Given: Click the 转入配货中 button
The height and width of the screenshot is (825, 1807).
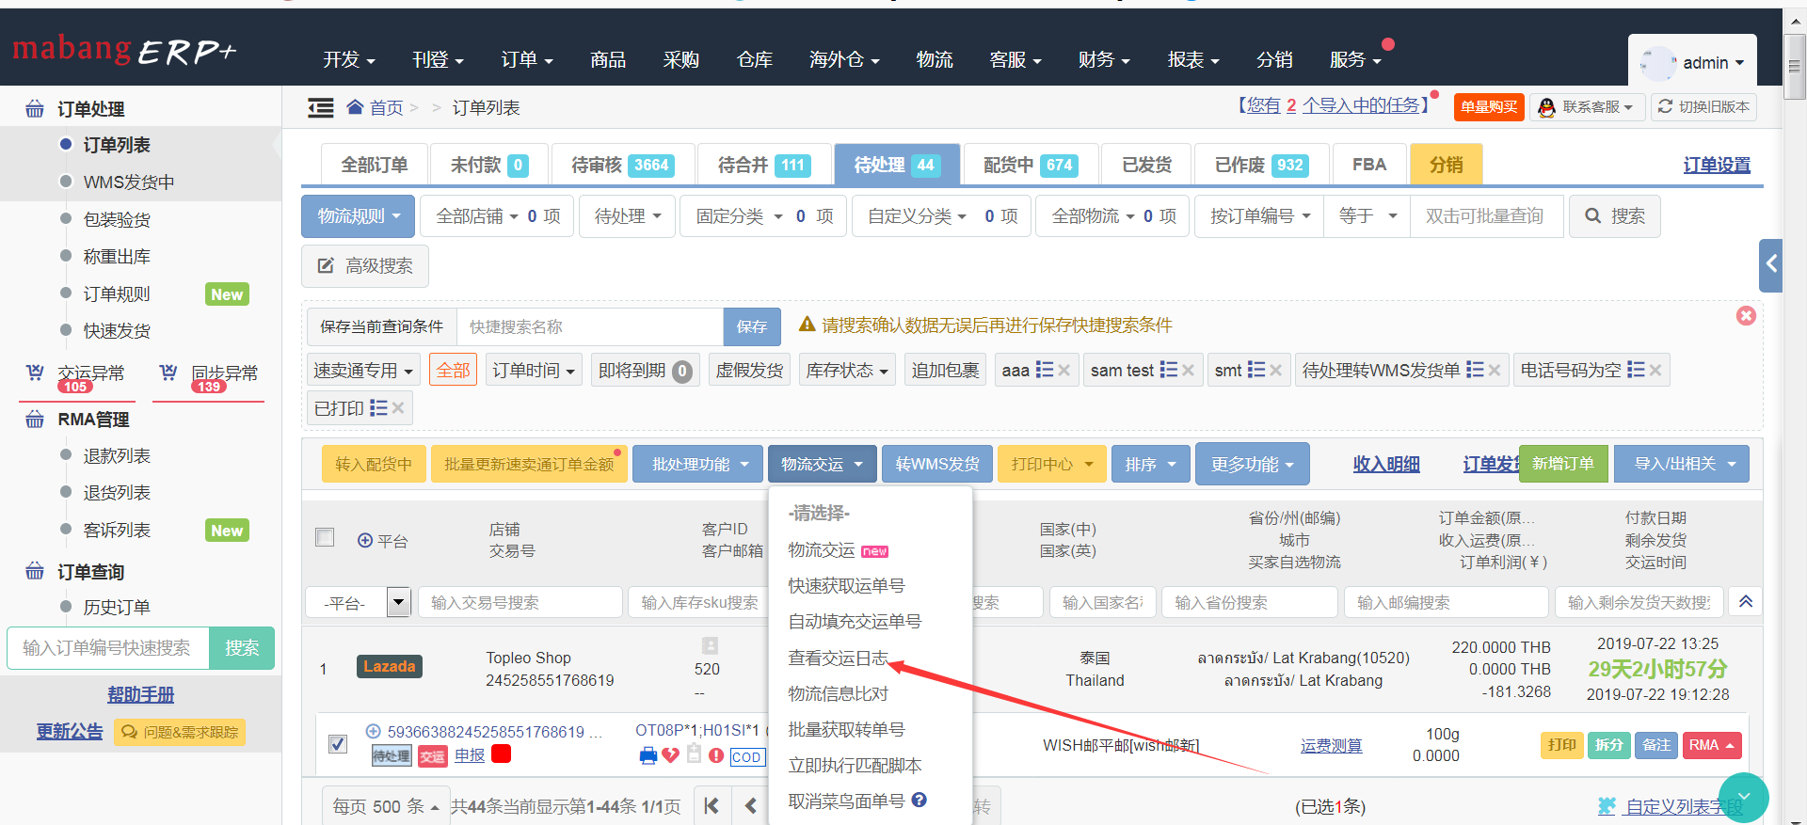Looking at the screenshot, I should (x=374, y=464).
